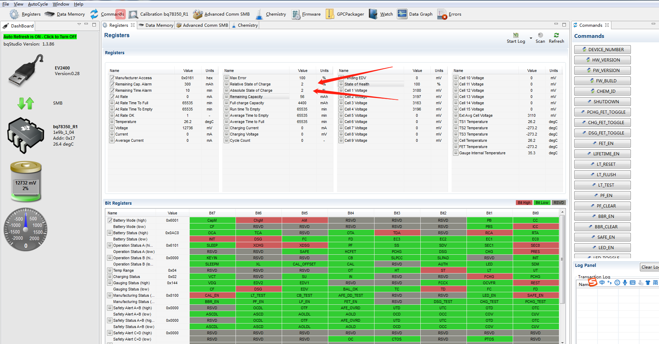Send the HW_VERSION command

[x=602, y=60]
